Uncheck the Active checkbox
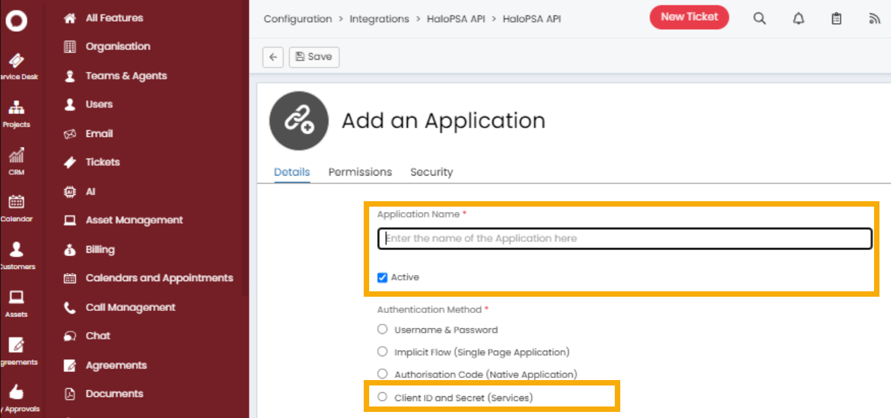Image resolution: width=891 pixels, height=418 pixels. tap(383, 276)
